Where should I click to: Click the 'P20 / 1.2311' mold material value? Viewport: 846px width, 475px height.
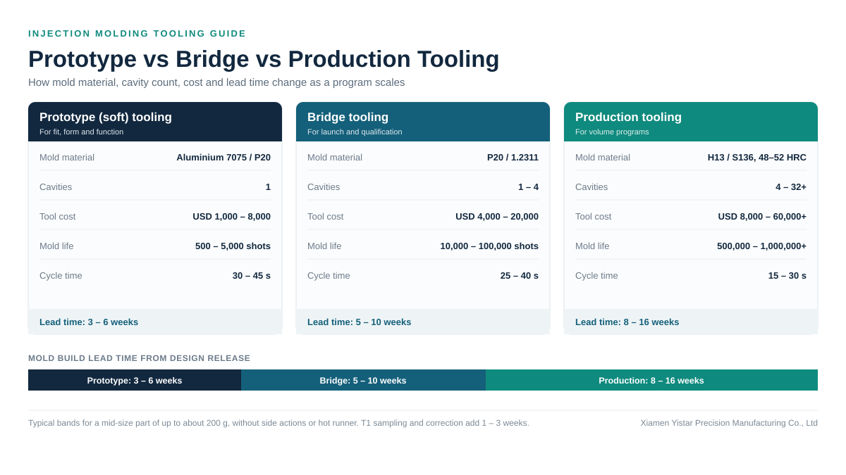pos(513,158)
